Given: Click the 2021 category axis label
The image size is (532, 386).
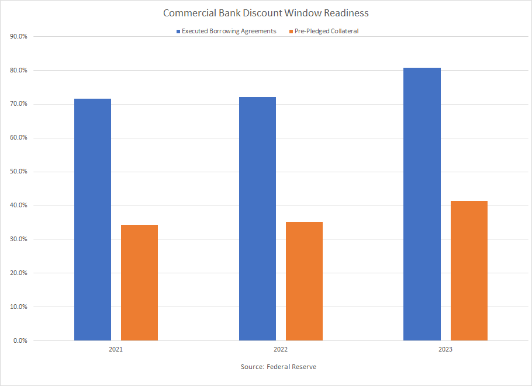Looking at the screenshot, I should pos(116,349).
